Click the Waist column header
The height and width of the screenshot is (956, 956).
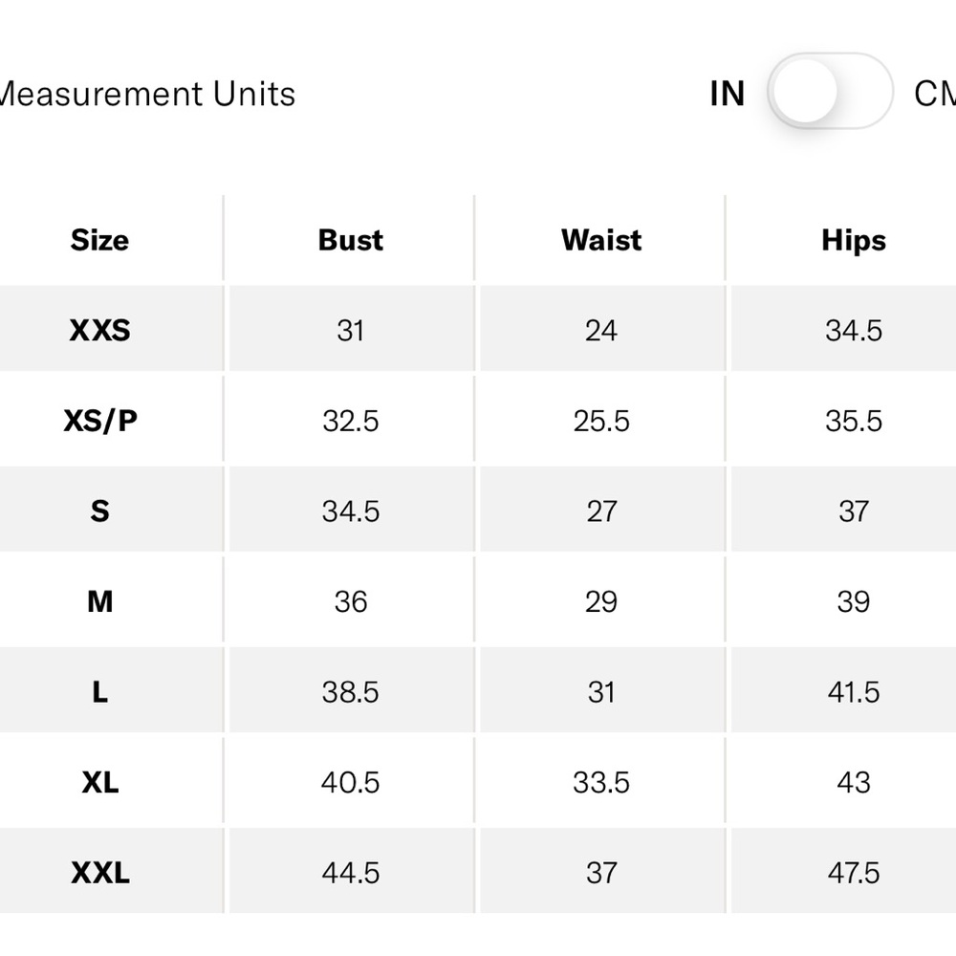point(601,240)
